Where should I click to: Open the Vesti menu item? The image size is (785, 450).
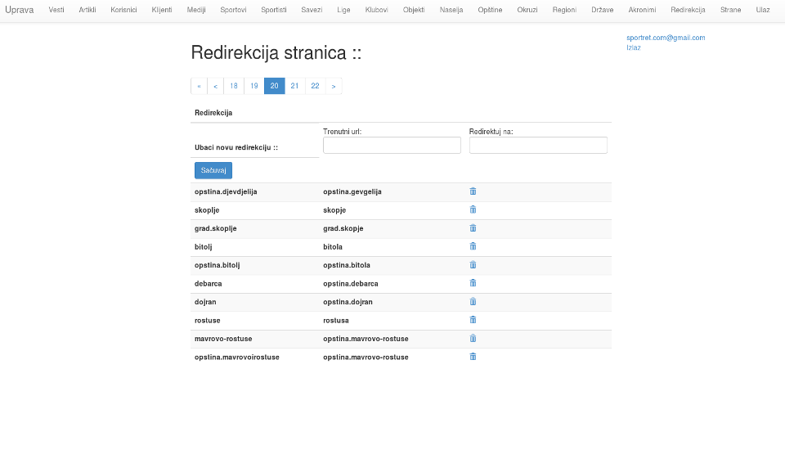click(x=56, y=10)
